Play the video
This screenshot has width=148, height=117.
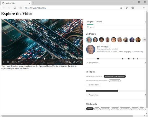click(4, 62)
